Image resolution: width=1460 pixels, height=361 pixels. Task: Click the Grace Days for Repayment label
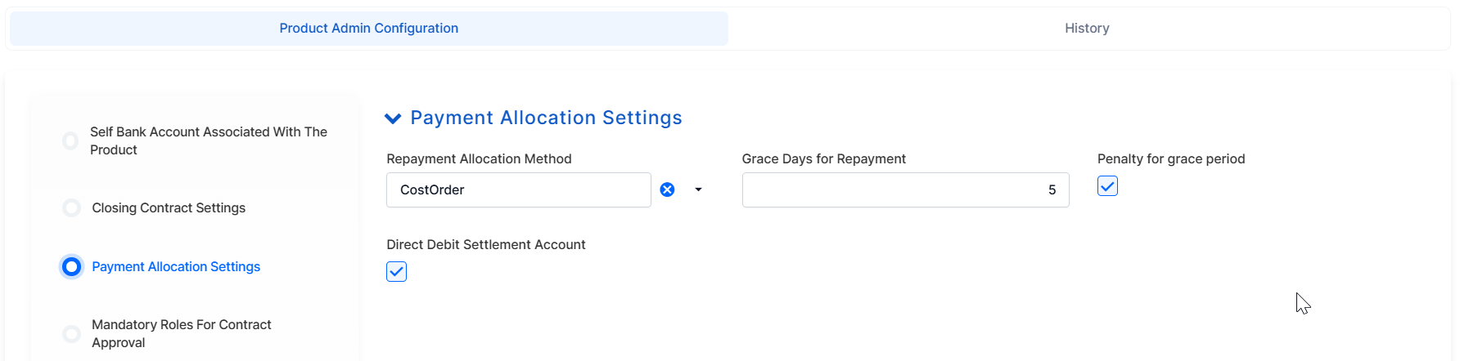(x=824, y=159)
